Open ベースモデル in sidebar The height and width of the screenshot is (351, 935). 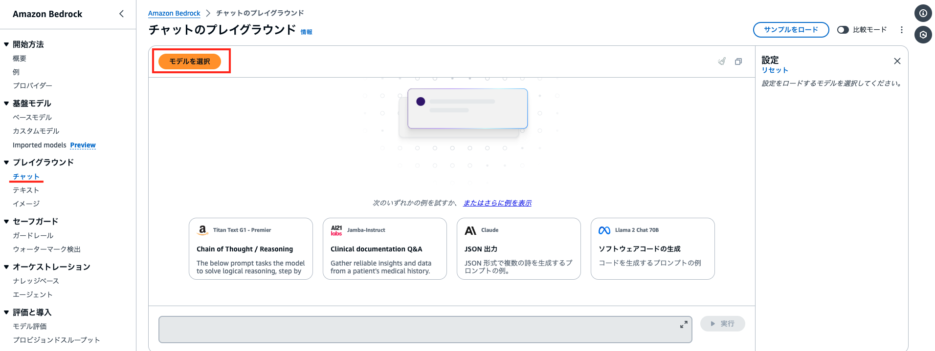tap(32, 118)
